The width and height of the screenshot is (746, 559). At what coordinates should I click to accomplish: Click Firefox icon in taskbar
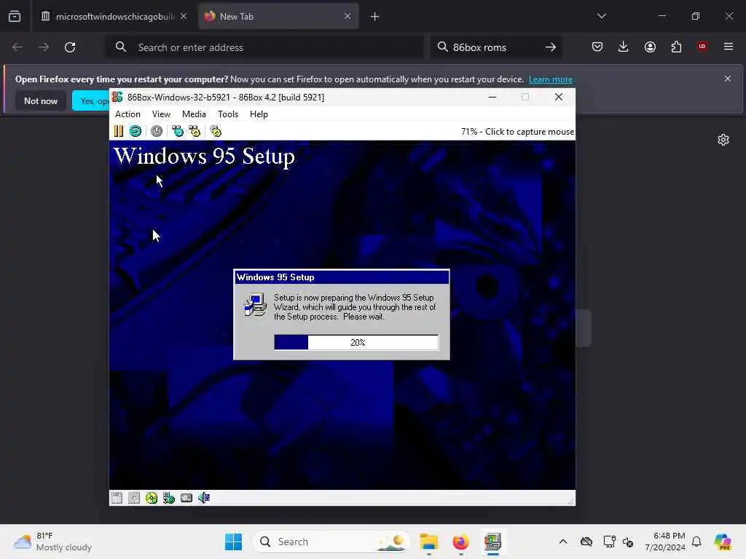[x=460, y=542]
